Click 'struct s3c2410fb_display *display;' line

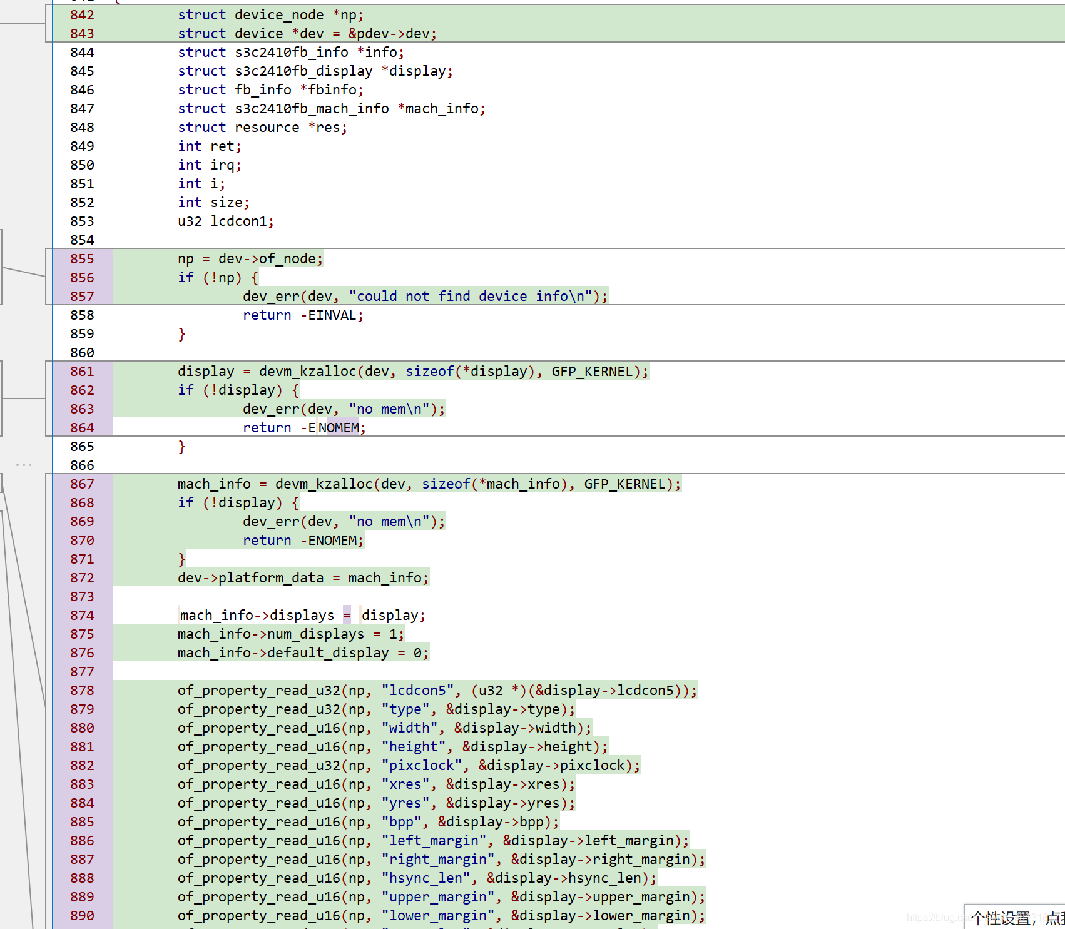(x=315, y=71)
